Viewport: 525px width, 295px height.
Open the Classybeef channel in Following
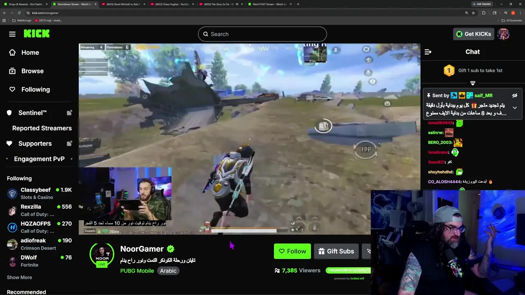(x=39, y=193)
